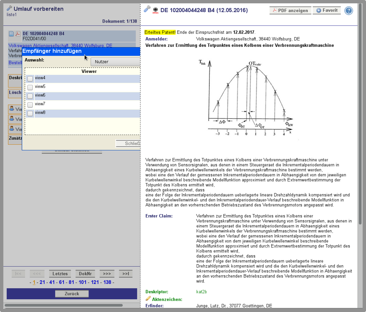Check the view4 checkbox

click(x=30, y=79)
